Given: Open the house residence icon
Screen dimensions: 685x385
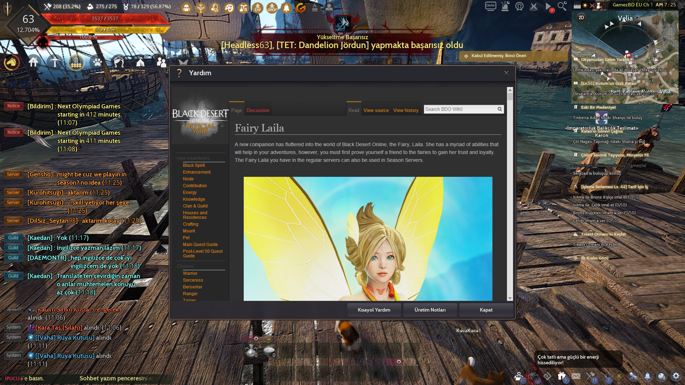Looking at the screenshot, I should 34,62.
